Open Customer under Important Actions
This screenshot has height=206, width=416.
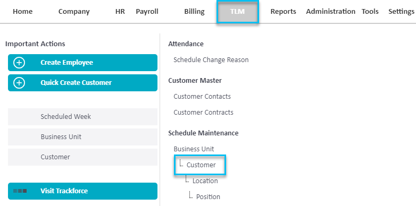[82, 157]
